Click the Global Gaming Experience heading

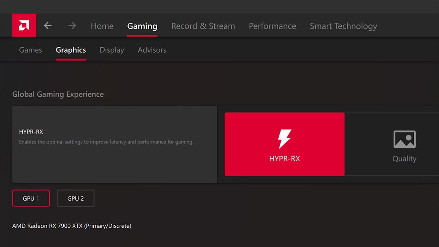point(58,94)
